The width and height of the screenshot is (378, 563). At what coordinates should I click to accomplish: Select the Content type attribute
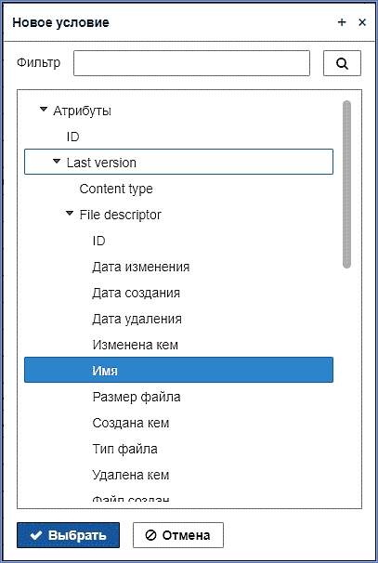116,189
